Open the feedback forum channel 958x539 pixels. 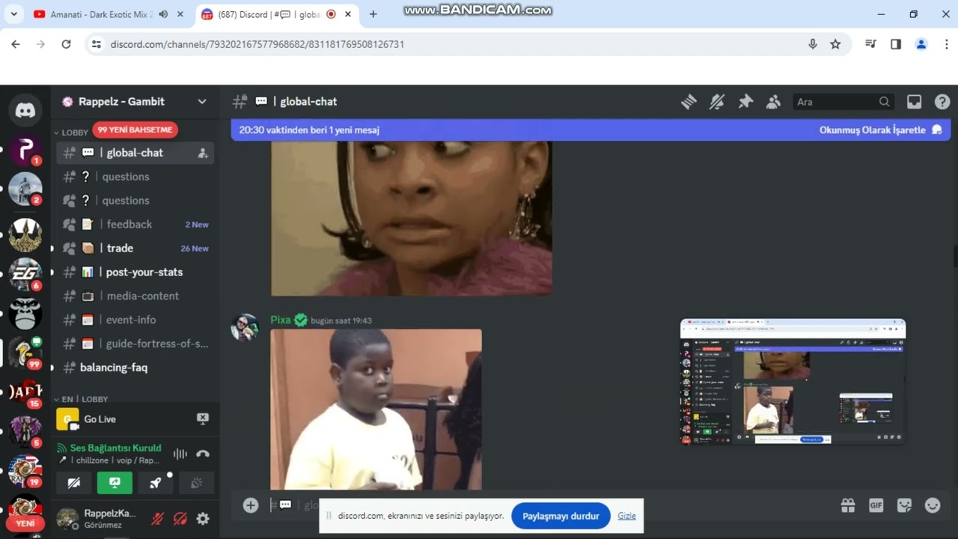pos(135,224)
